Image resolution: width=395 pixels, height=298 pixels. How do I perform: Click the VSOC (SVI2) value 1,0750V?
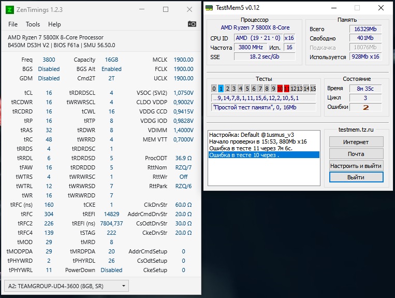[183, 93]
